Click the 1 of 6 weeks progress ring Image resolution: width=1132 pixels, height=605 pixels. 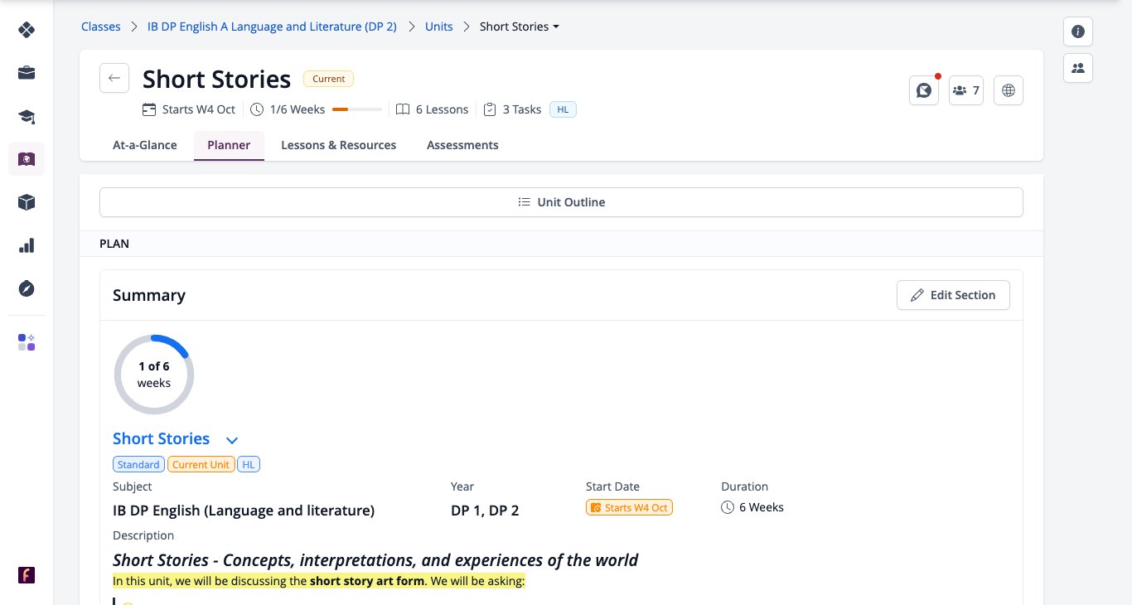point(154,375)
